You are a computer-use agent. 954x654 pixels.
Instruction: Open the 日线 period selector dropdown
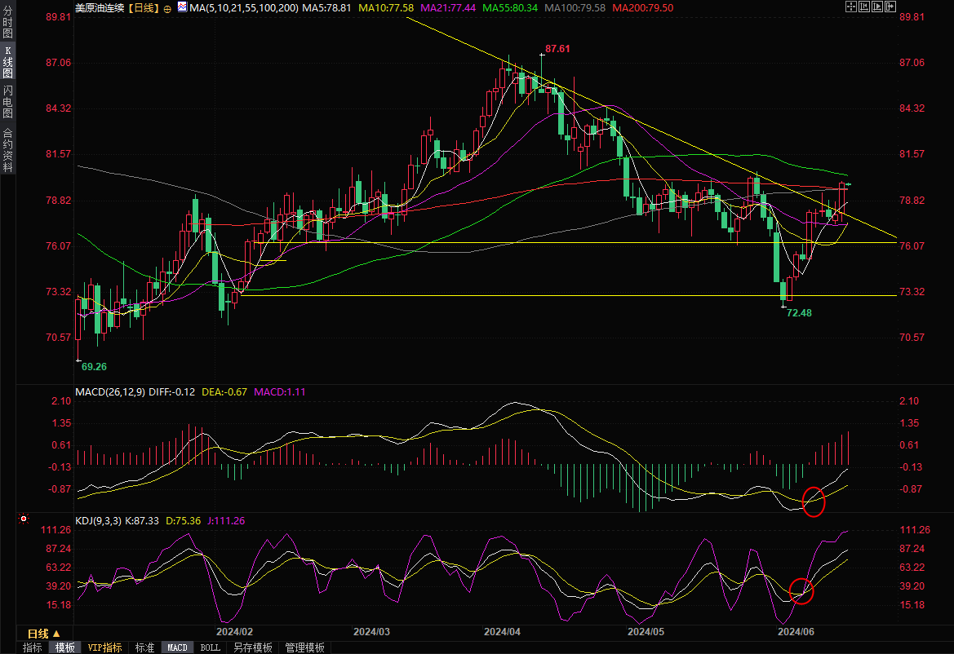43,634
